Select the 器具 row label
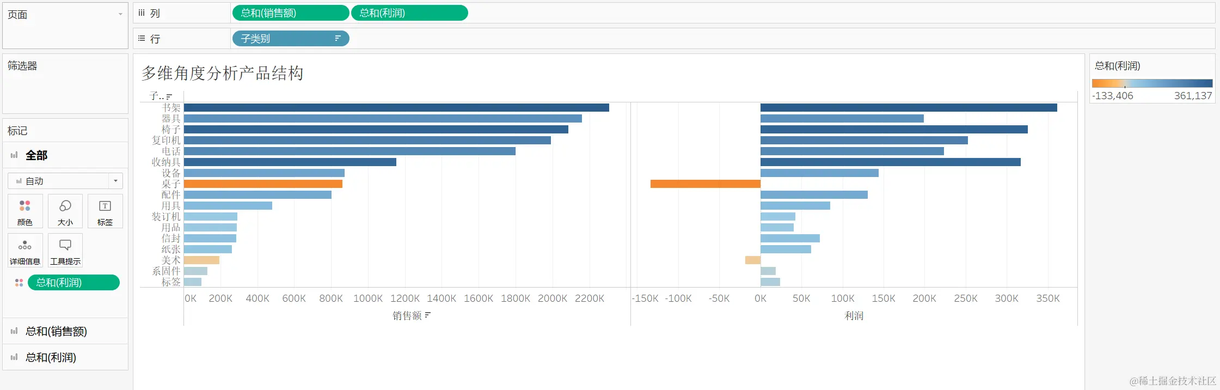1220x390 pixels. [171, 119]
